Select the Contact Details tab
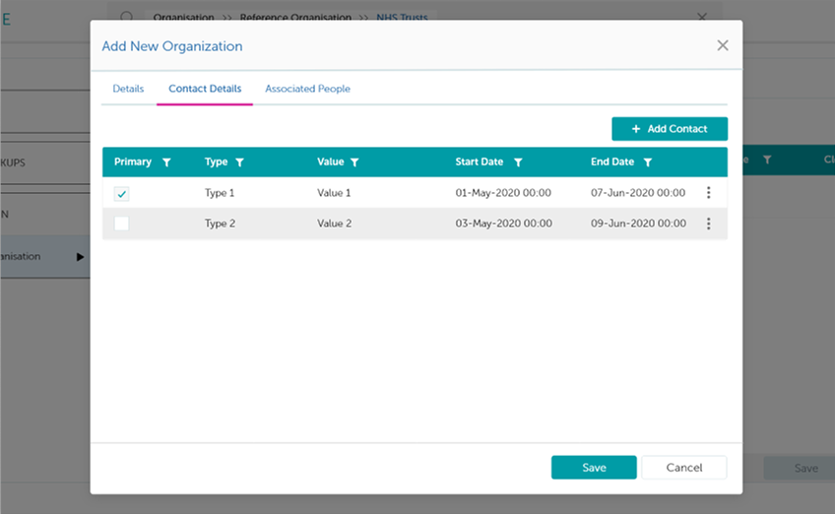This screenshot has height=514, width=835. pos(205,89)
